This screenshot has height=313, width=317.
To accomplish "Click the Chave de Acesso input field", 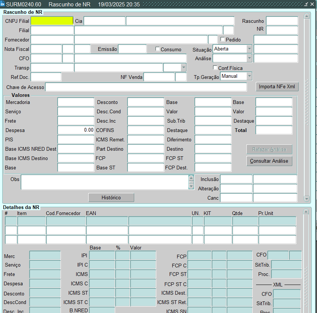I will (146, 87).
